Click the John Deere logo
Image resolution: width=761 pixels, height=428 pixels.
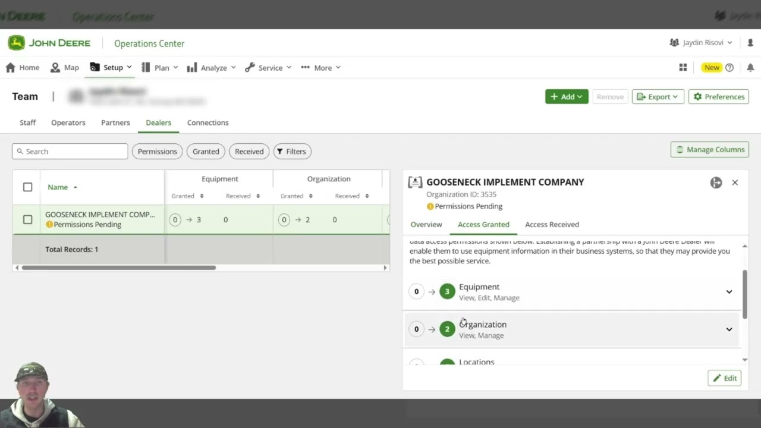pos(49,43)
